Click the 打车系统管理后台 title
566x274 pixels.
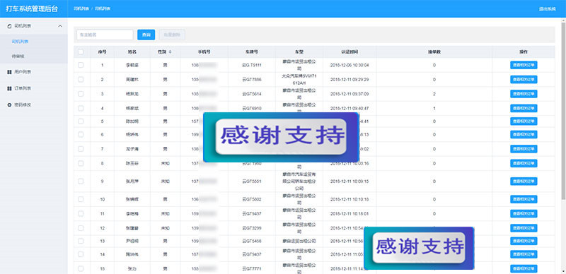pos(32,9)
